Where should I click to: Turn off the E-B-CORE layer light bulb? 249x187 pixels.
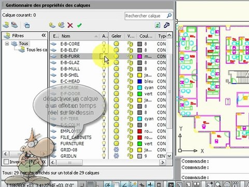point(104,44)
